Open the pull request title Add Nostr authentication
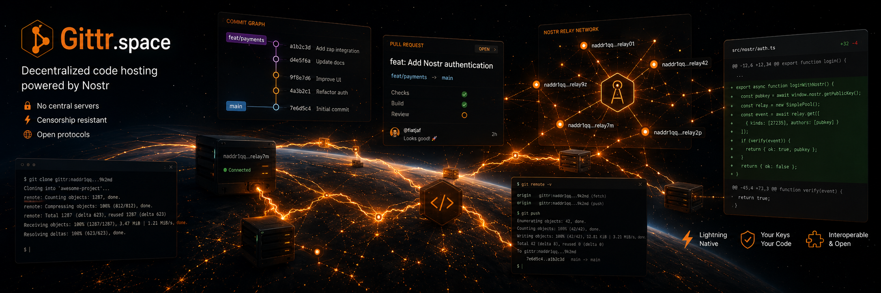 pyautogui.click(x=441, y=64)
